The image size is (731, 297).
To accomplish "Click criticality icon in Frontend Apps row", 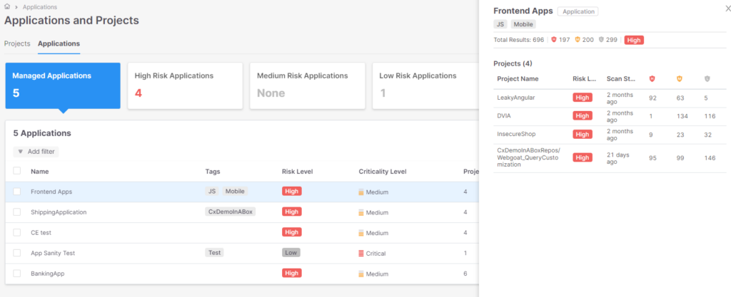I will (x=361, y=192).
